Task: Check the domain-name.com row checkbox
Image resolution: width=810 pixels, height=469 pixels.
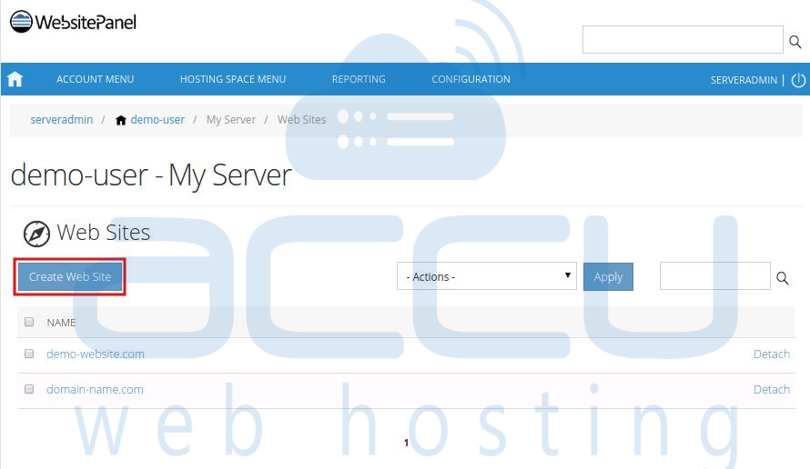Action: (x=29, y=389)
